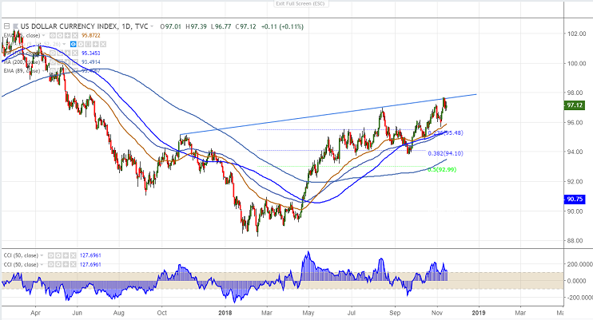Viewport: 593px width, 320px height.
Task: Hide the EMA (89, close) line
Action: coord(53,71)
